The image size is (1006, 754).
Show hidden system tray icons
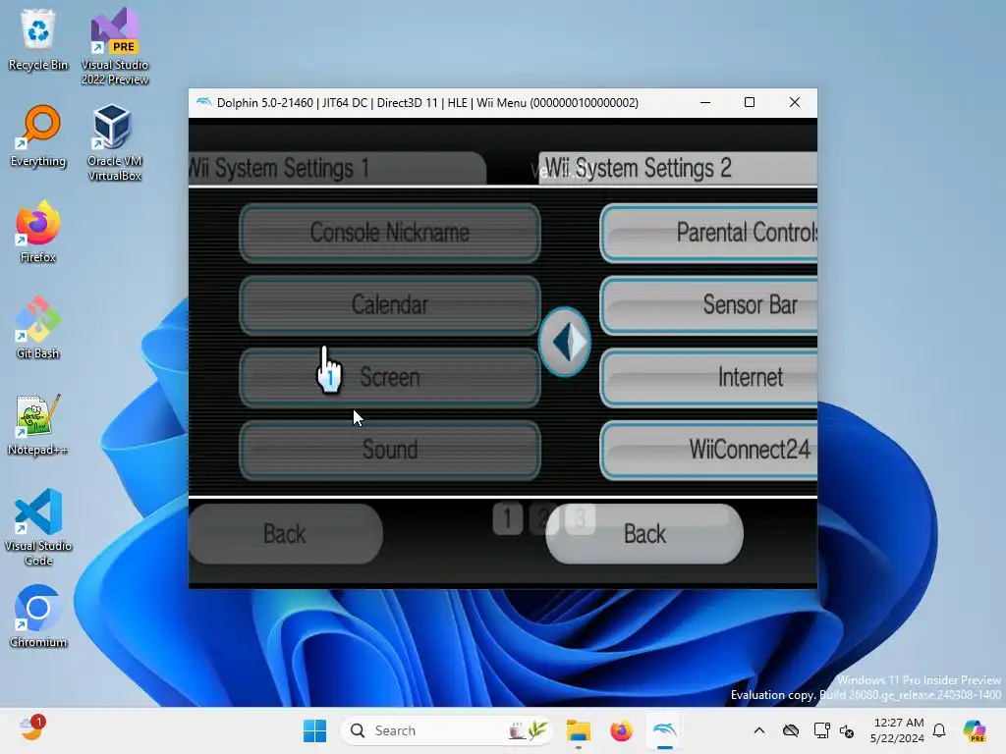(759, 730)
